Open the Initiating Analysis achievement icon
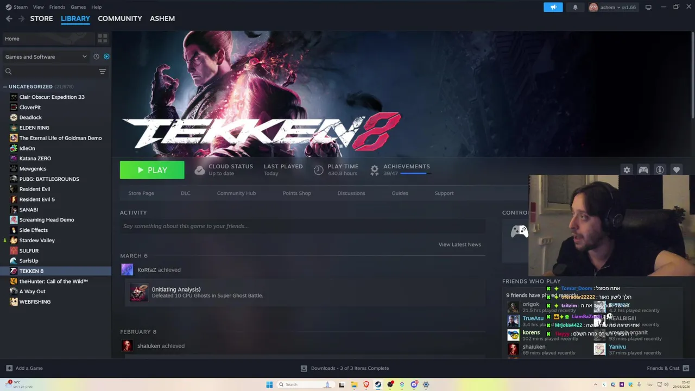Image resolution: width=695 pixels, height=391 pixels. click(x=138, y=292)
